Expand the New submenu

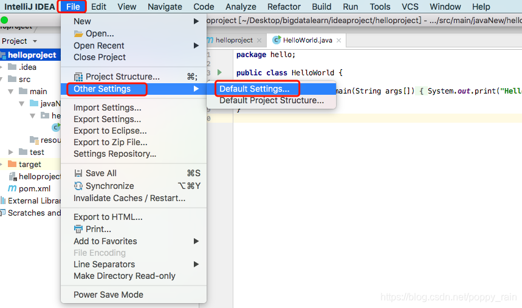click(133, 21)
